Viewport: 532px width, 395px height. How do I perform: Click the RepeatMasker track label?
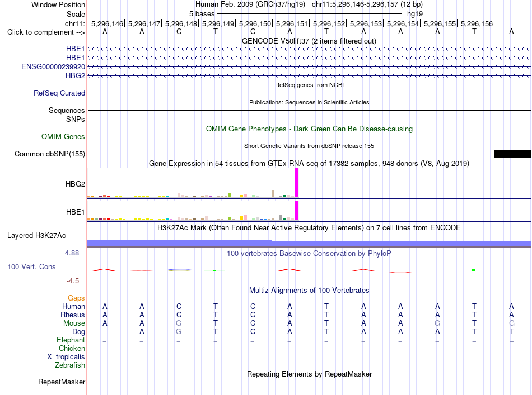coord(62,382)
